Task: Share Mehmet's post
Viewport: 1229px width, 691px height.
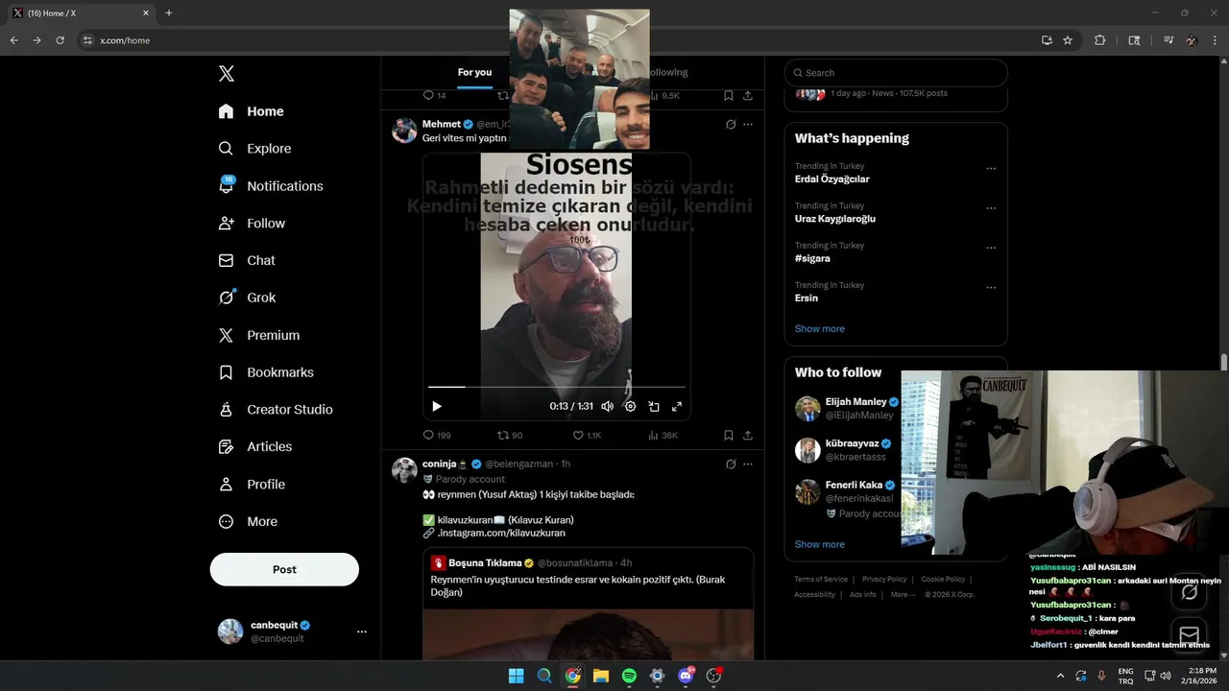Action: pos(748,435)
